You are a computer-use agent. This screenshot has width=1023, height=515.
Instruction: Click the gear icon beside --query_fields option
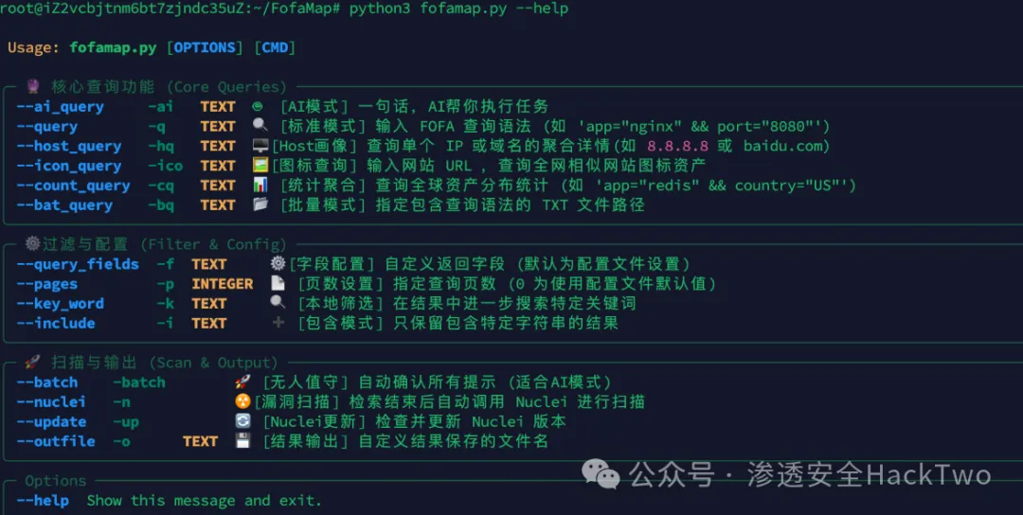[278, 264]
